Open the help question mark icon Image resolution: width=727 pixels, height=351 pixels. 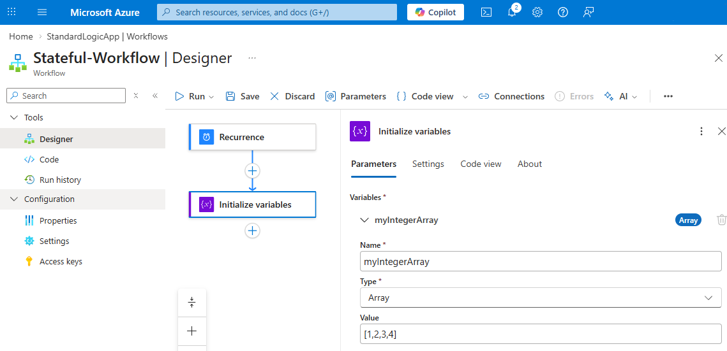click(563, 13)
